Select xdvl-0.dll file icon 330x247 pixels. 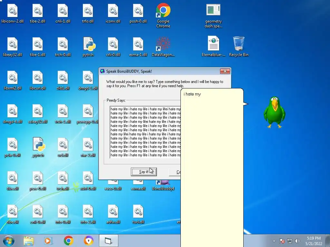pyautogui.click(x=88, y=181)
